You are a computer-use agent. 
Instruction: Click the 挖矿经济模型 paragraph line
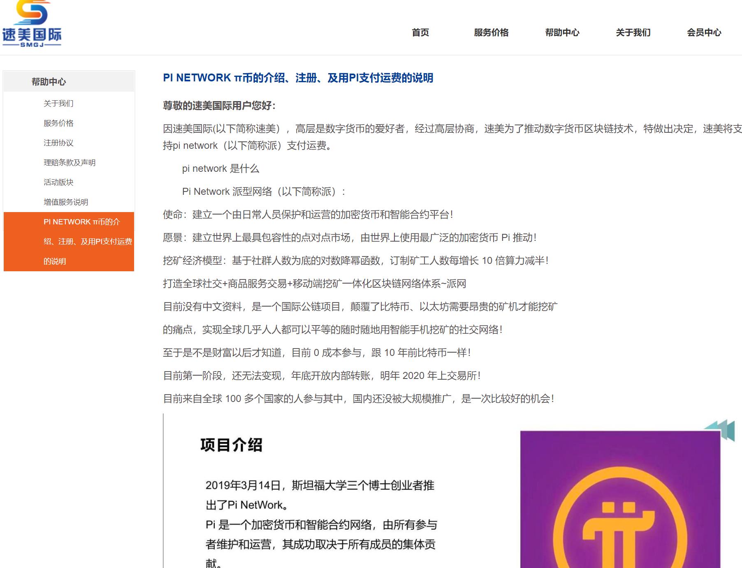tap(356, 261)
